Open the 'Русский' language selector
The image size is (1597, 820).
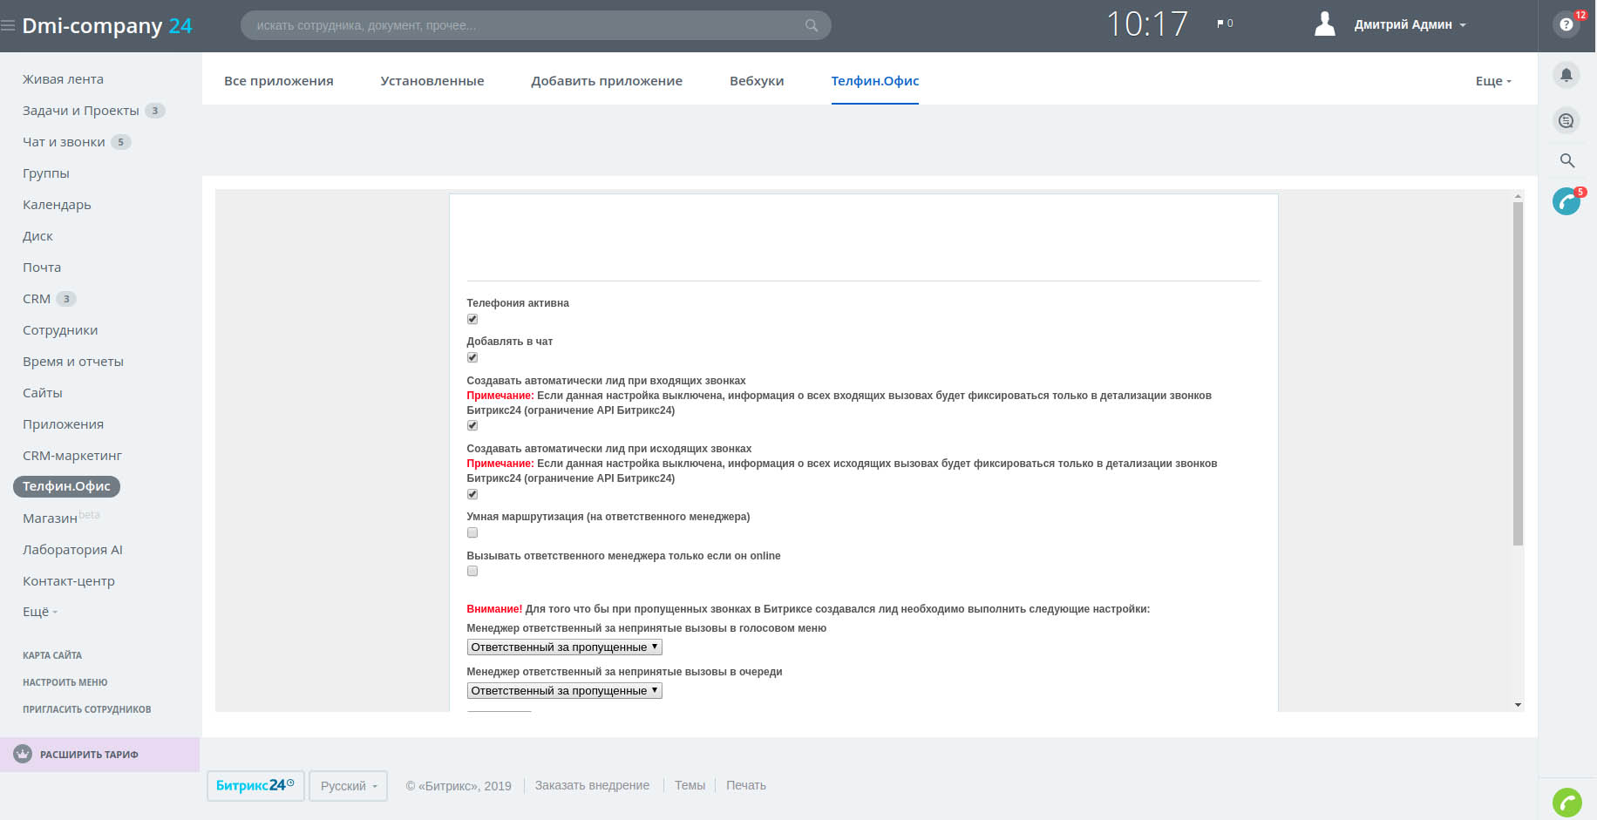(348, 786)
